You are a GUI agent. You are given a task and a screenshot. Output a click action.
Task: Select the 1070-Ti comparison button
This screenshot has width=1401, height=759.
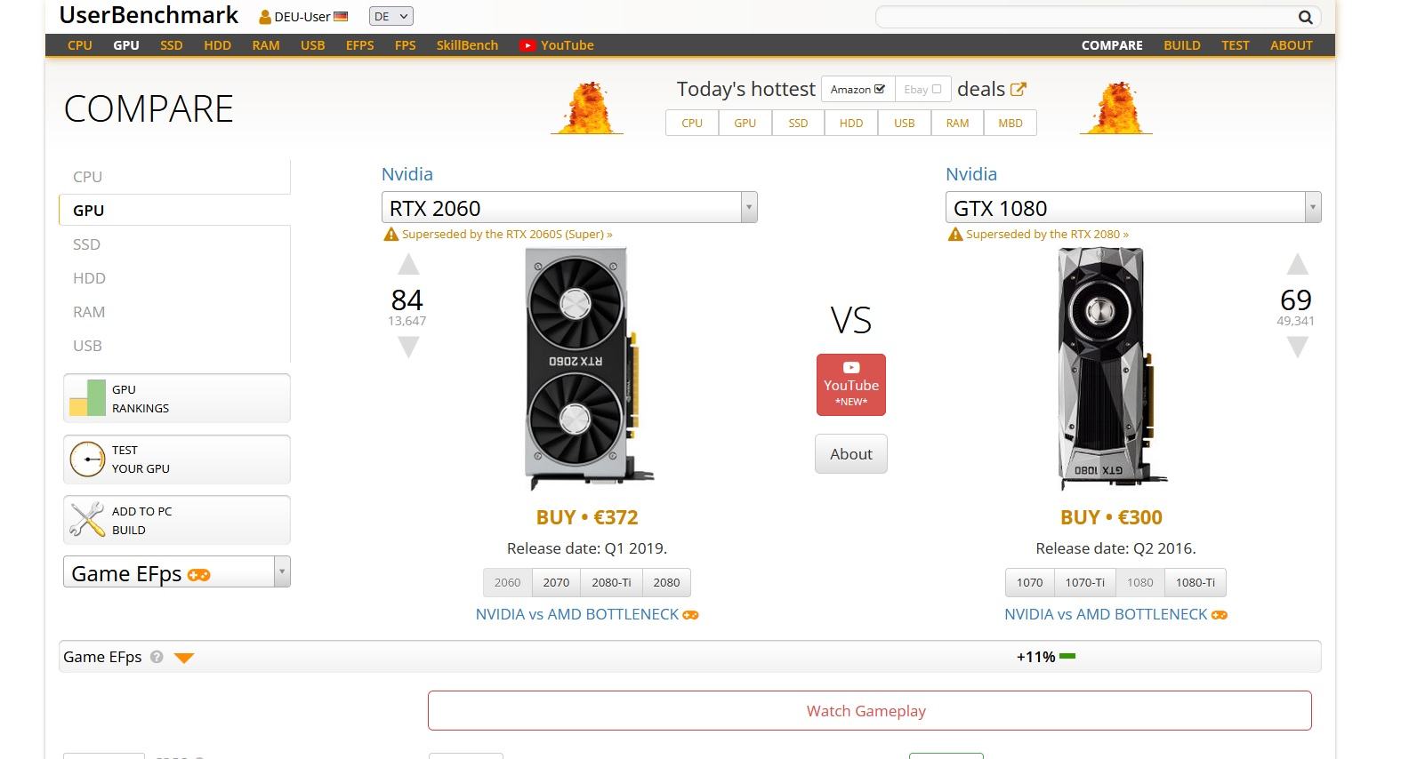tap(1085, 583)
